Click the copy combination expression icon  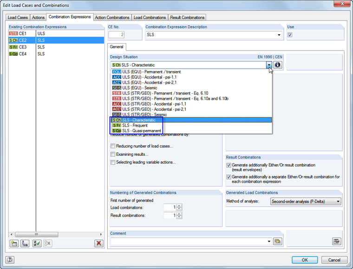click(25, 243)
